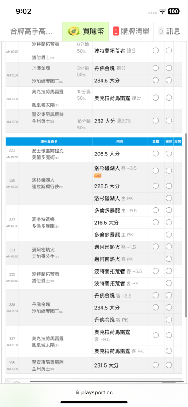Select 刪除 for 奧克拉荷馬雷霆 客 -9.5
This screenshot has height=407, width=188.
pyautogui.click(x=169, y=335)
